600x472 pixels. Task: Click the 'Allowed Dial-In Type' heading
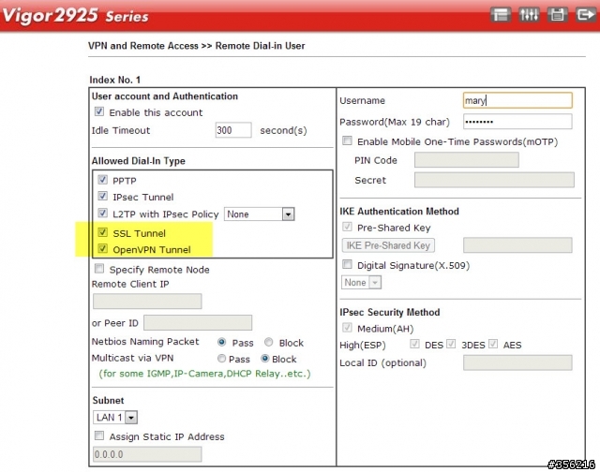click(x=138, y=161)
